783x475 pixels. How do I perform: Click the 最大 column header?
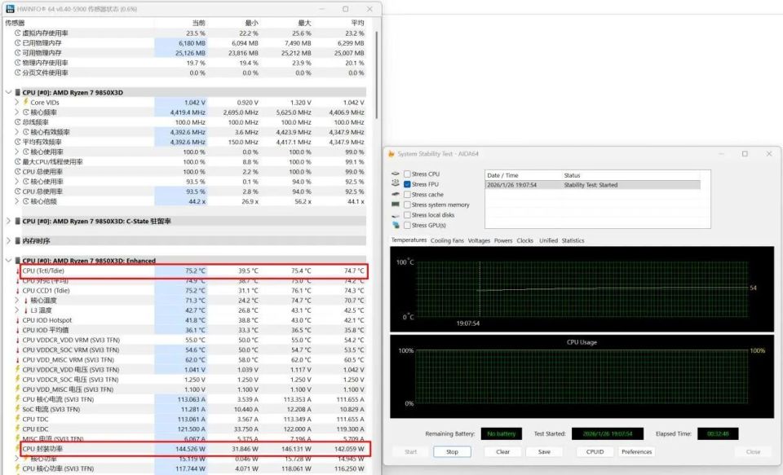304,23
